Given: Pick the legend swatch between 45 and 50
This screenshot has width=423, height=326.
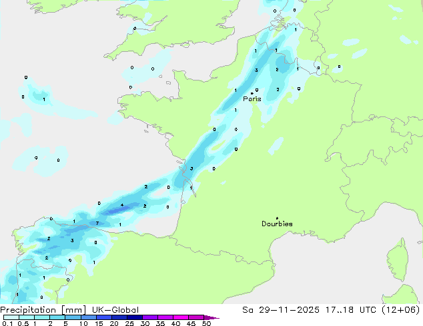Looking at the screenshot, I should coord(196,317).
